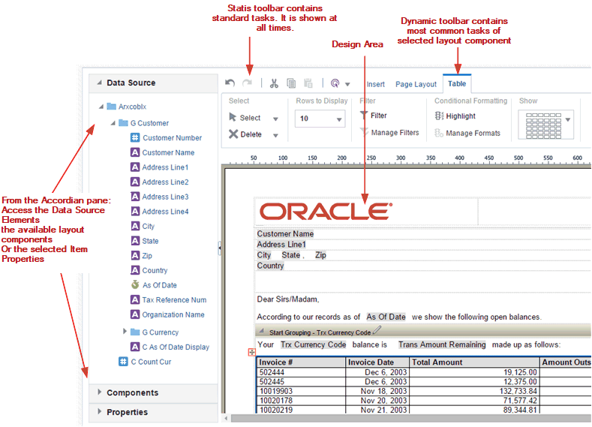Click the Redo arrow icon
Viewport: 592px width, 427px height.
coord(247,84)
